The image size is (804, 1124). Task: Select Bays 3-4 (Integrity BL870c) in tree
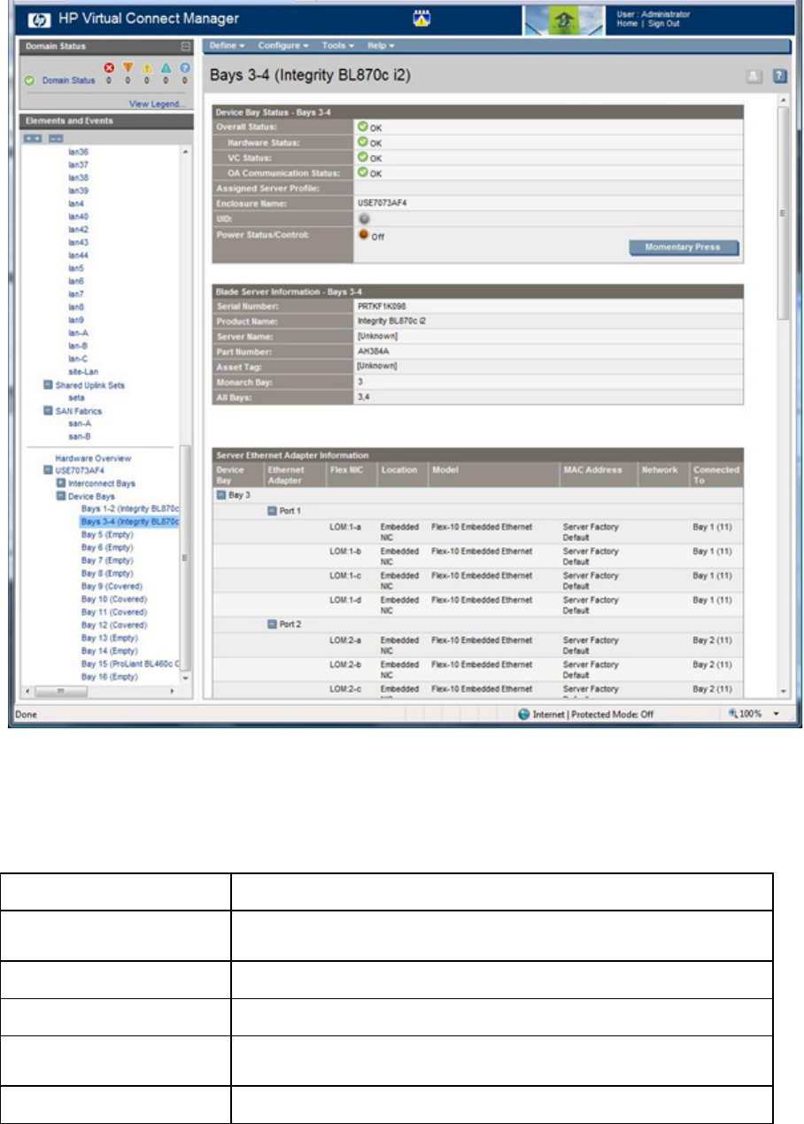point(130,523)
